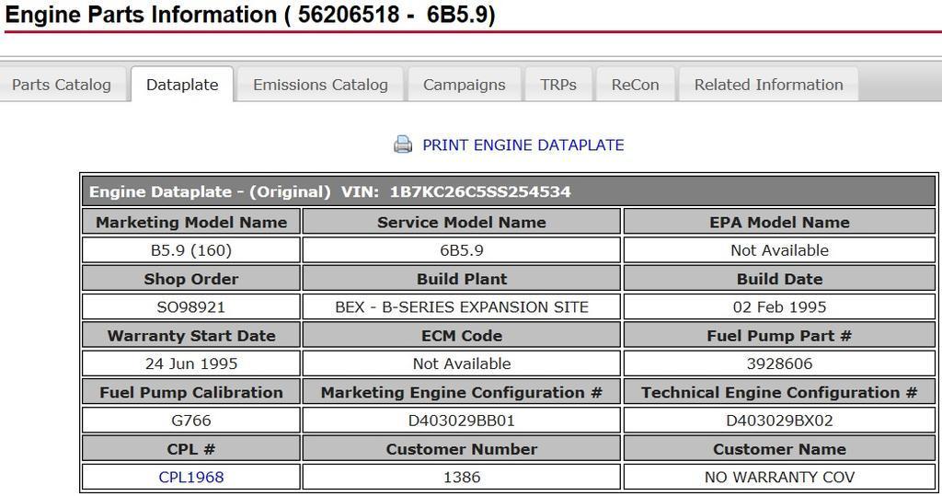Click the Fuel Pump Part number 3928606
This screenshot has width=942, height=496.
coord(779,363)
